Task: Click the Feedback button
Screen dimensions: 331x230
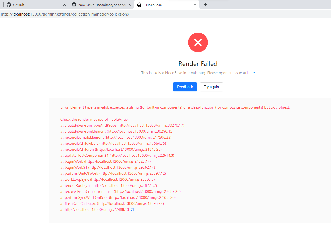Action: tap(185, 87)
